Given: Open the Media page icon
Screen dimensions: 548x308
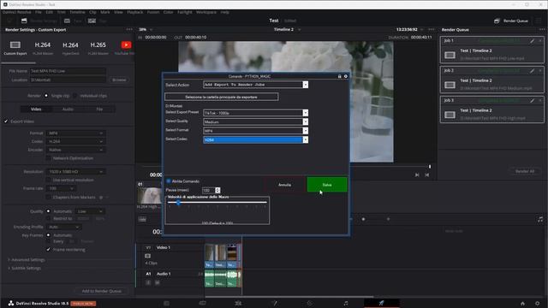Looking at the screenshot, I should coord(166,303).
